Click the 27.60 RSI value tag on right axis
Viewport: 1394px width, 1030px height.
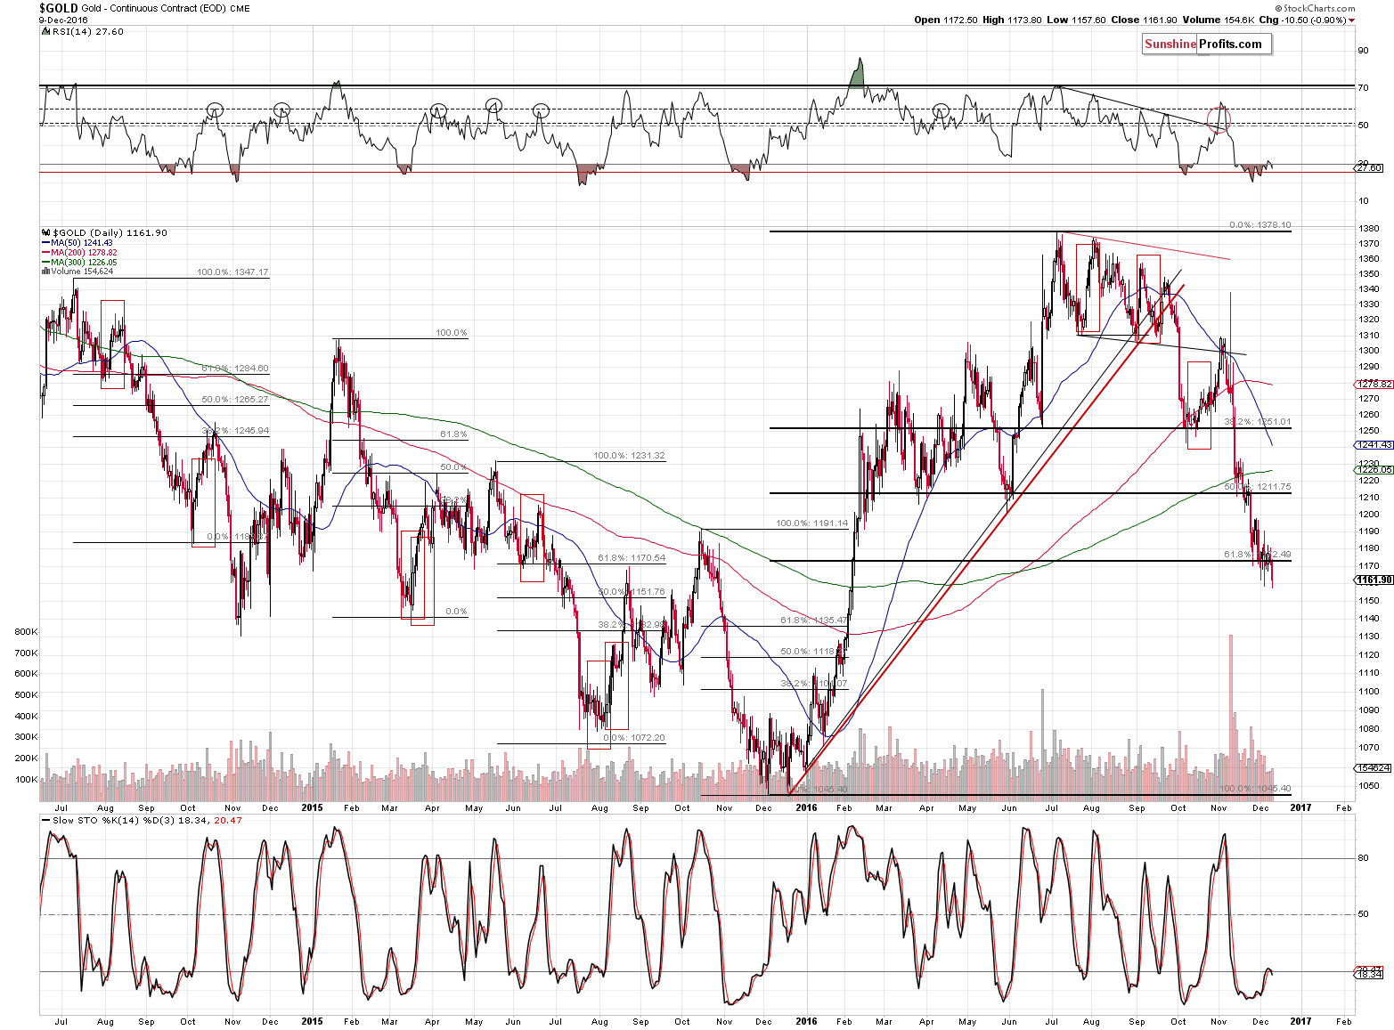1370,167
